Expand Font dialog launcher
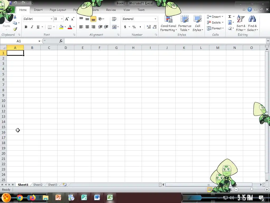The height and width of the screenshot is (203, 270). click(74, 35)
